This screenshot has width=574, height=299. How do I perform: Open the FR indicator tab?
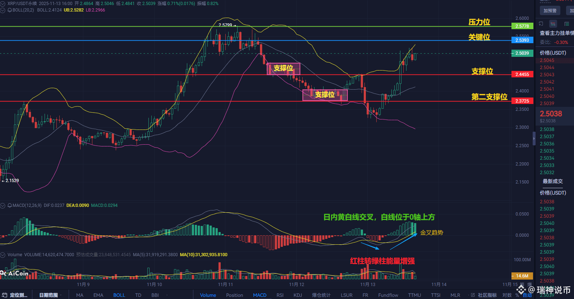(365, 295)
